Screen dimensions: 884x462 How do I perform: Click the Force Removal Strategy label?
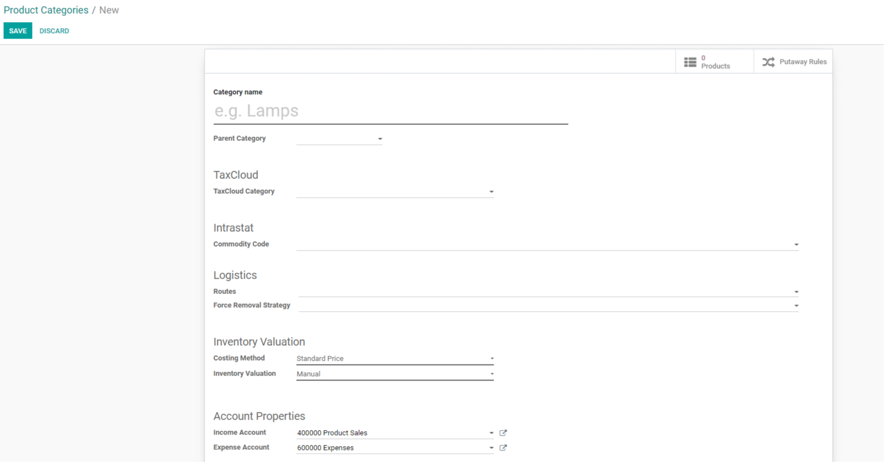pos(251,305)
